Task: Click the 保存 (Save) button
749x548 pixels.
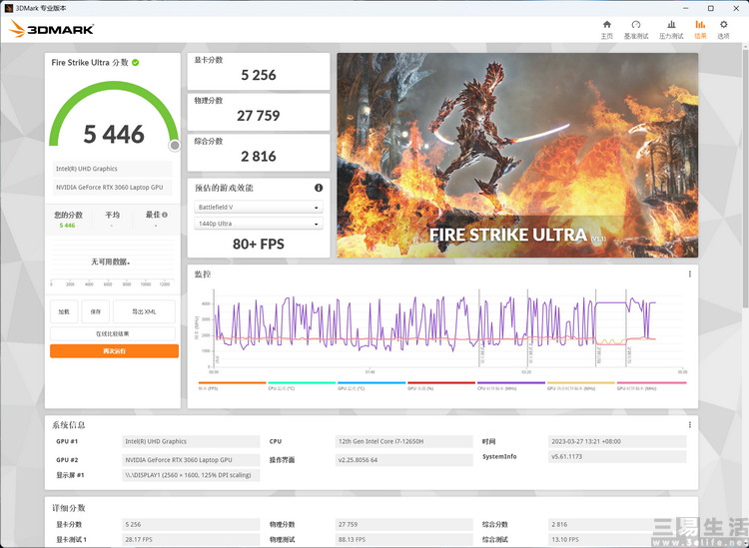Action: coord(96,311)
